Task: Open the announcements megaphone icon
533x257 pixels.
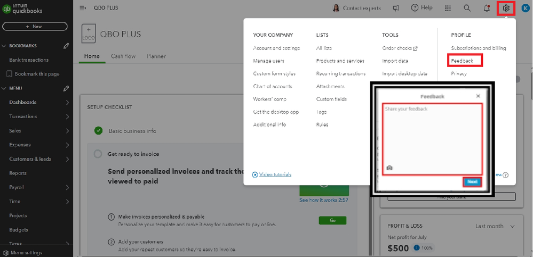Action: [x=396, y=8]
